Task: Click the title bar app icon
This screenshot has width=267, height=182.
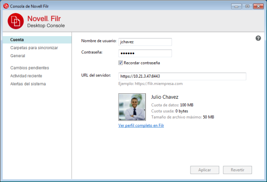Action: tap(5, 6)
